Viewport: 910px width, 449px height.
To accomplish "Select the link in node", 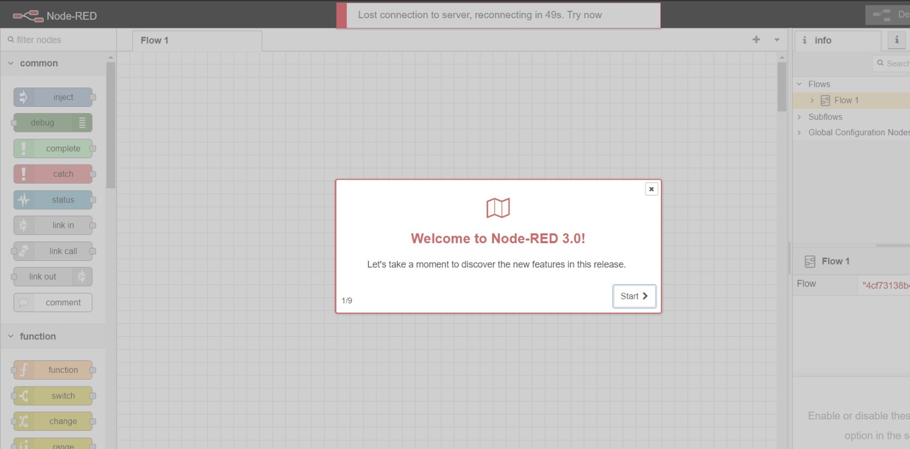I will [x=53, y=226].
